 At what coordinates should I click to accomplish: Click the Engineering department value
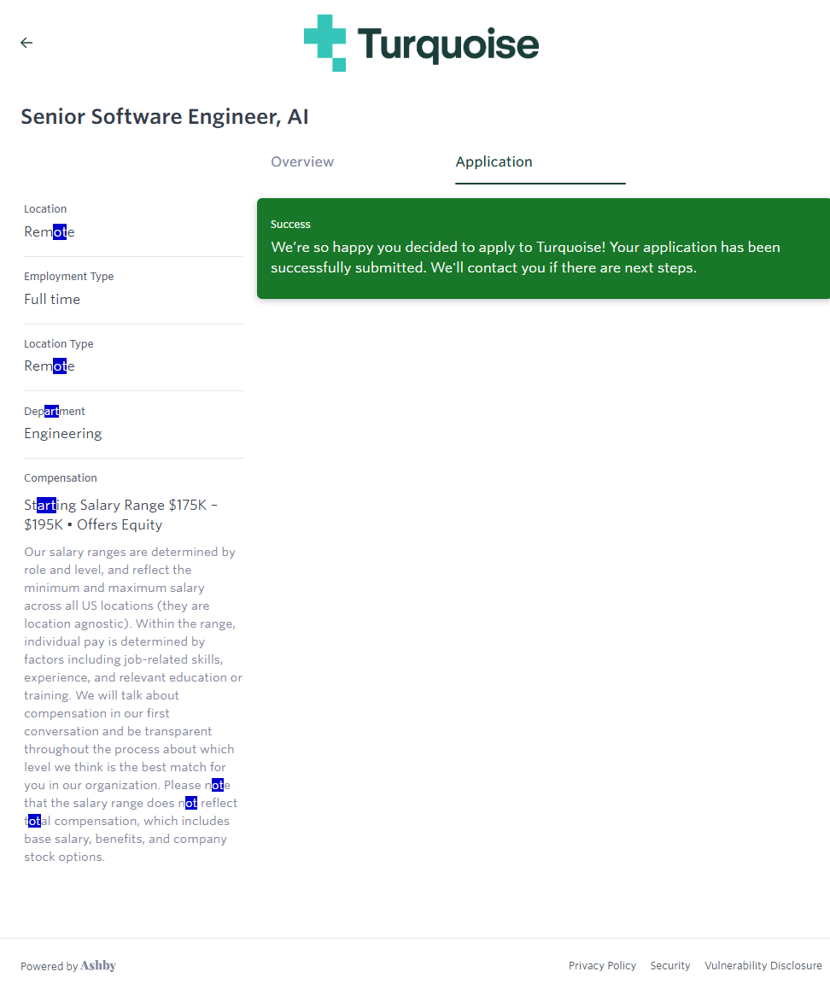63,434
